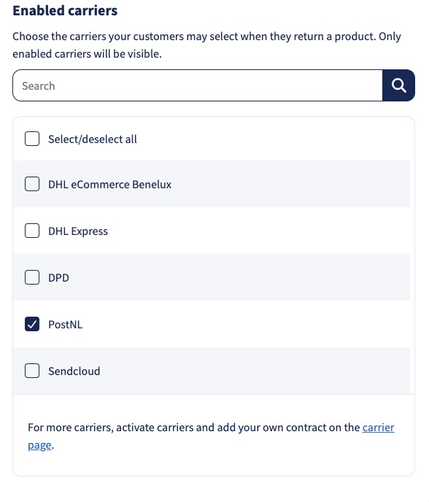Click the magnifying glass search button
Viewport: 429px width, 502px height.
(398, 85)
